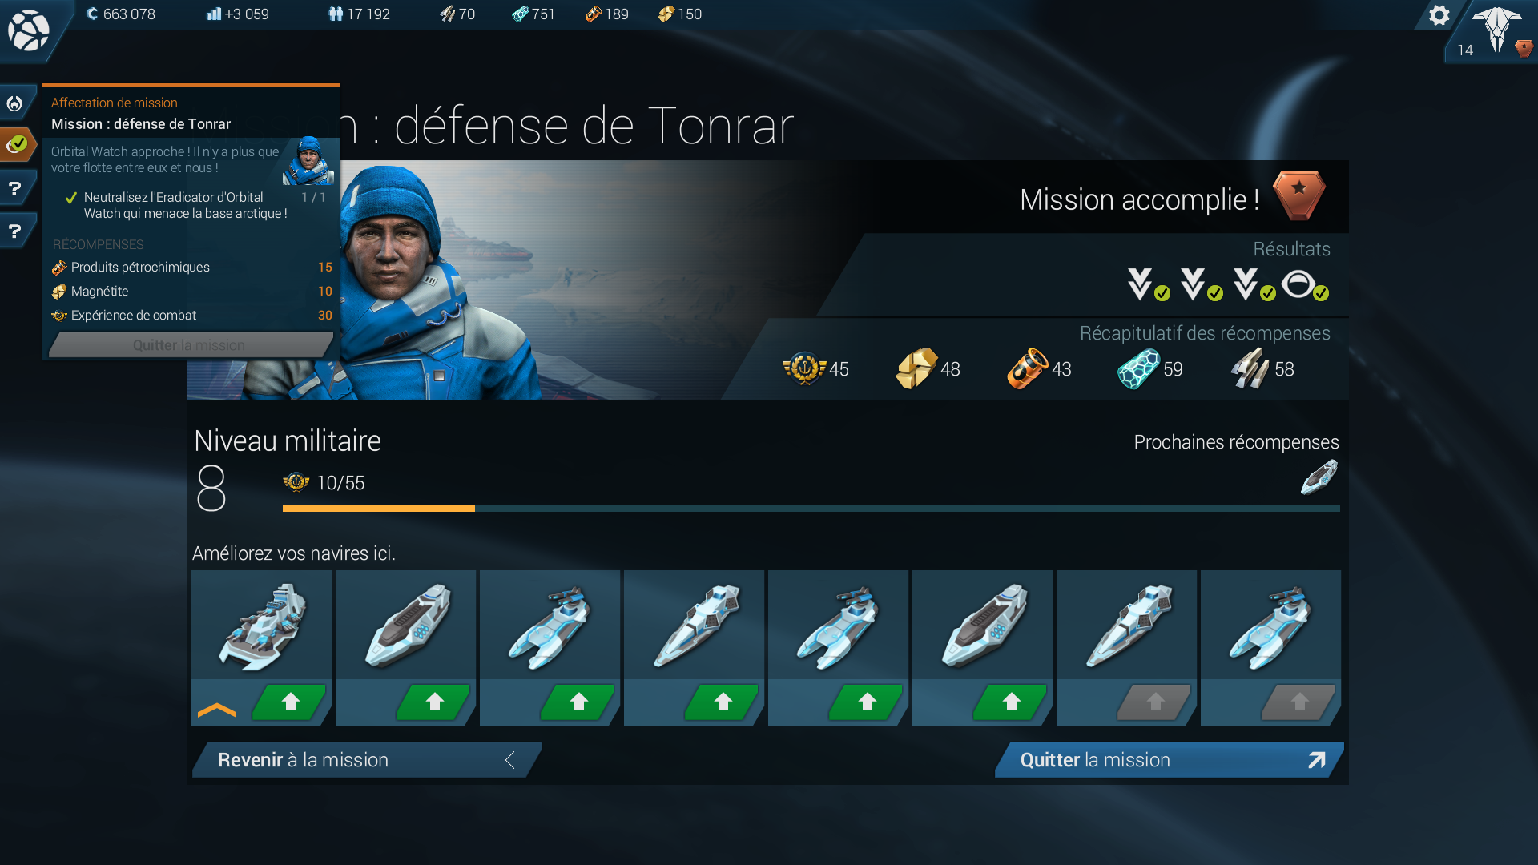Click the military level progress bar
The width and height of the screenshot is (1538, 865).
(x=811, y=509)
